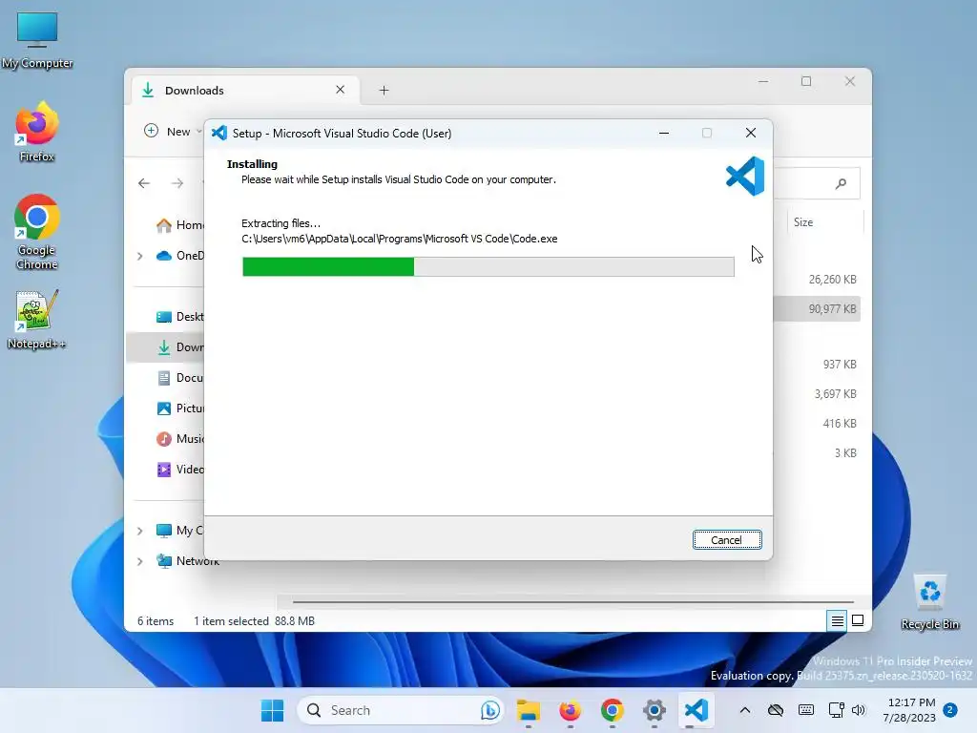Open File Explorer from the taskbar
The height and width of the screenshot is (733, 977).
pyautogui.click(x=529, y=710)
